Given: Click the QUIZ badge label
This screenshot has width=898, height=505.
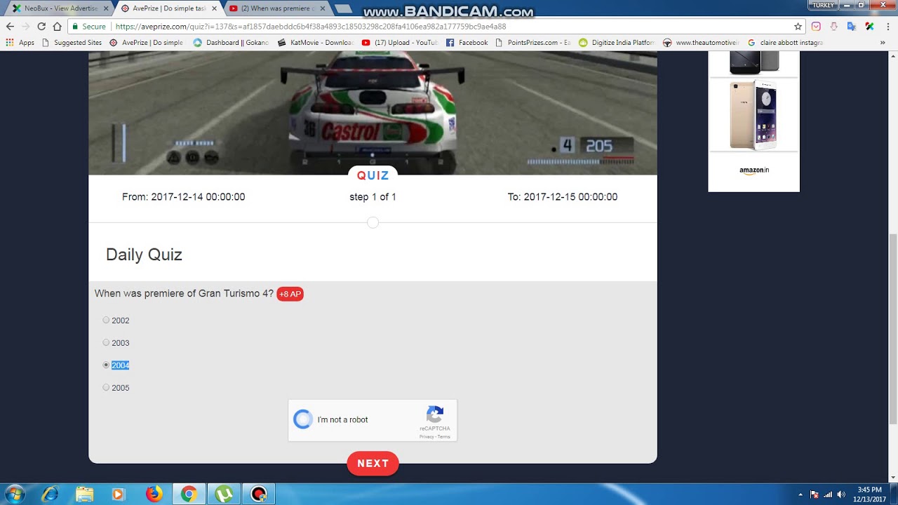Looking at the screenshot, I should (x=373, y=175).
